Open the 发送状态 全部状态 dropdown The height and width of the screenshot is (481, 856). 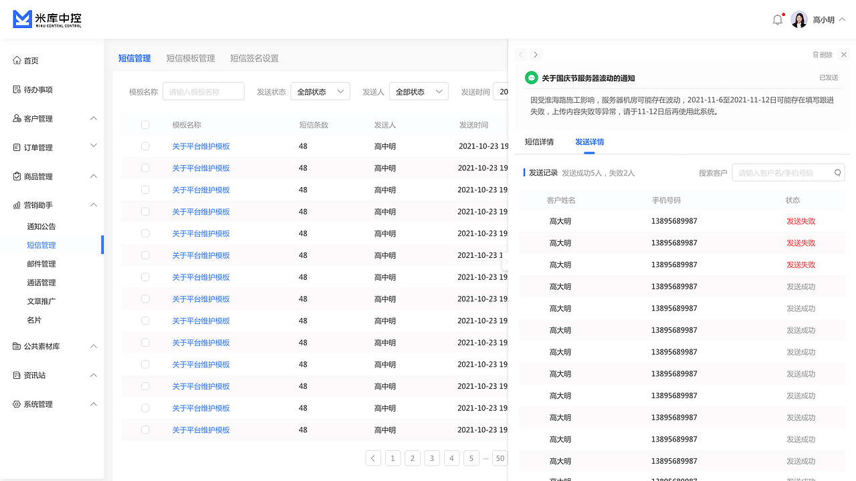320,92
